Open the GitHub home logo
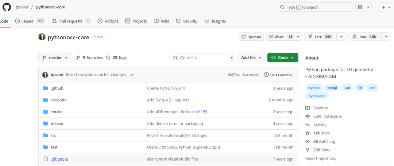The height and width of the screenshot is (166, 394). [7, 7]
